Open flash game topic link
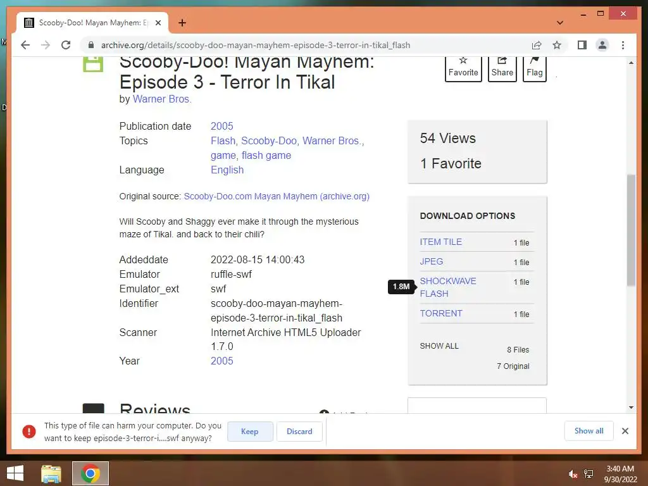648x486 pixels. 266,156
